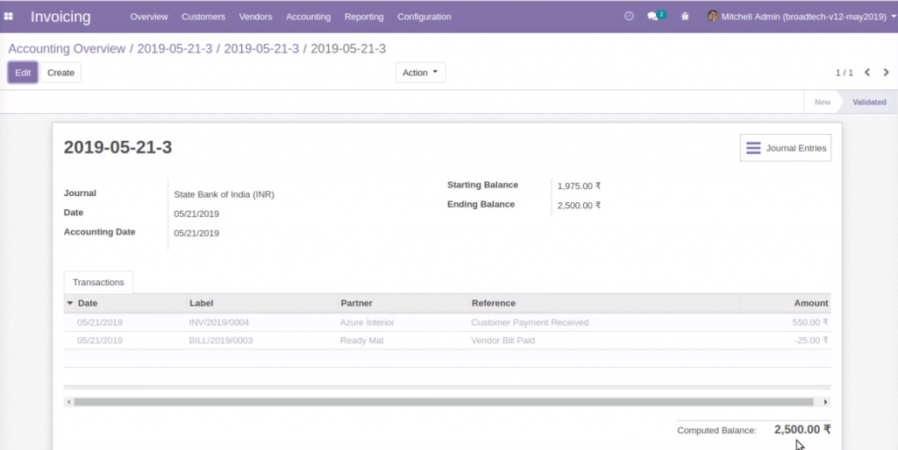Click the New status stage

click(823, 102)
